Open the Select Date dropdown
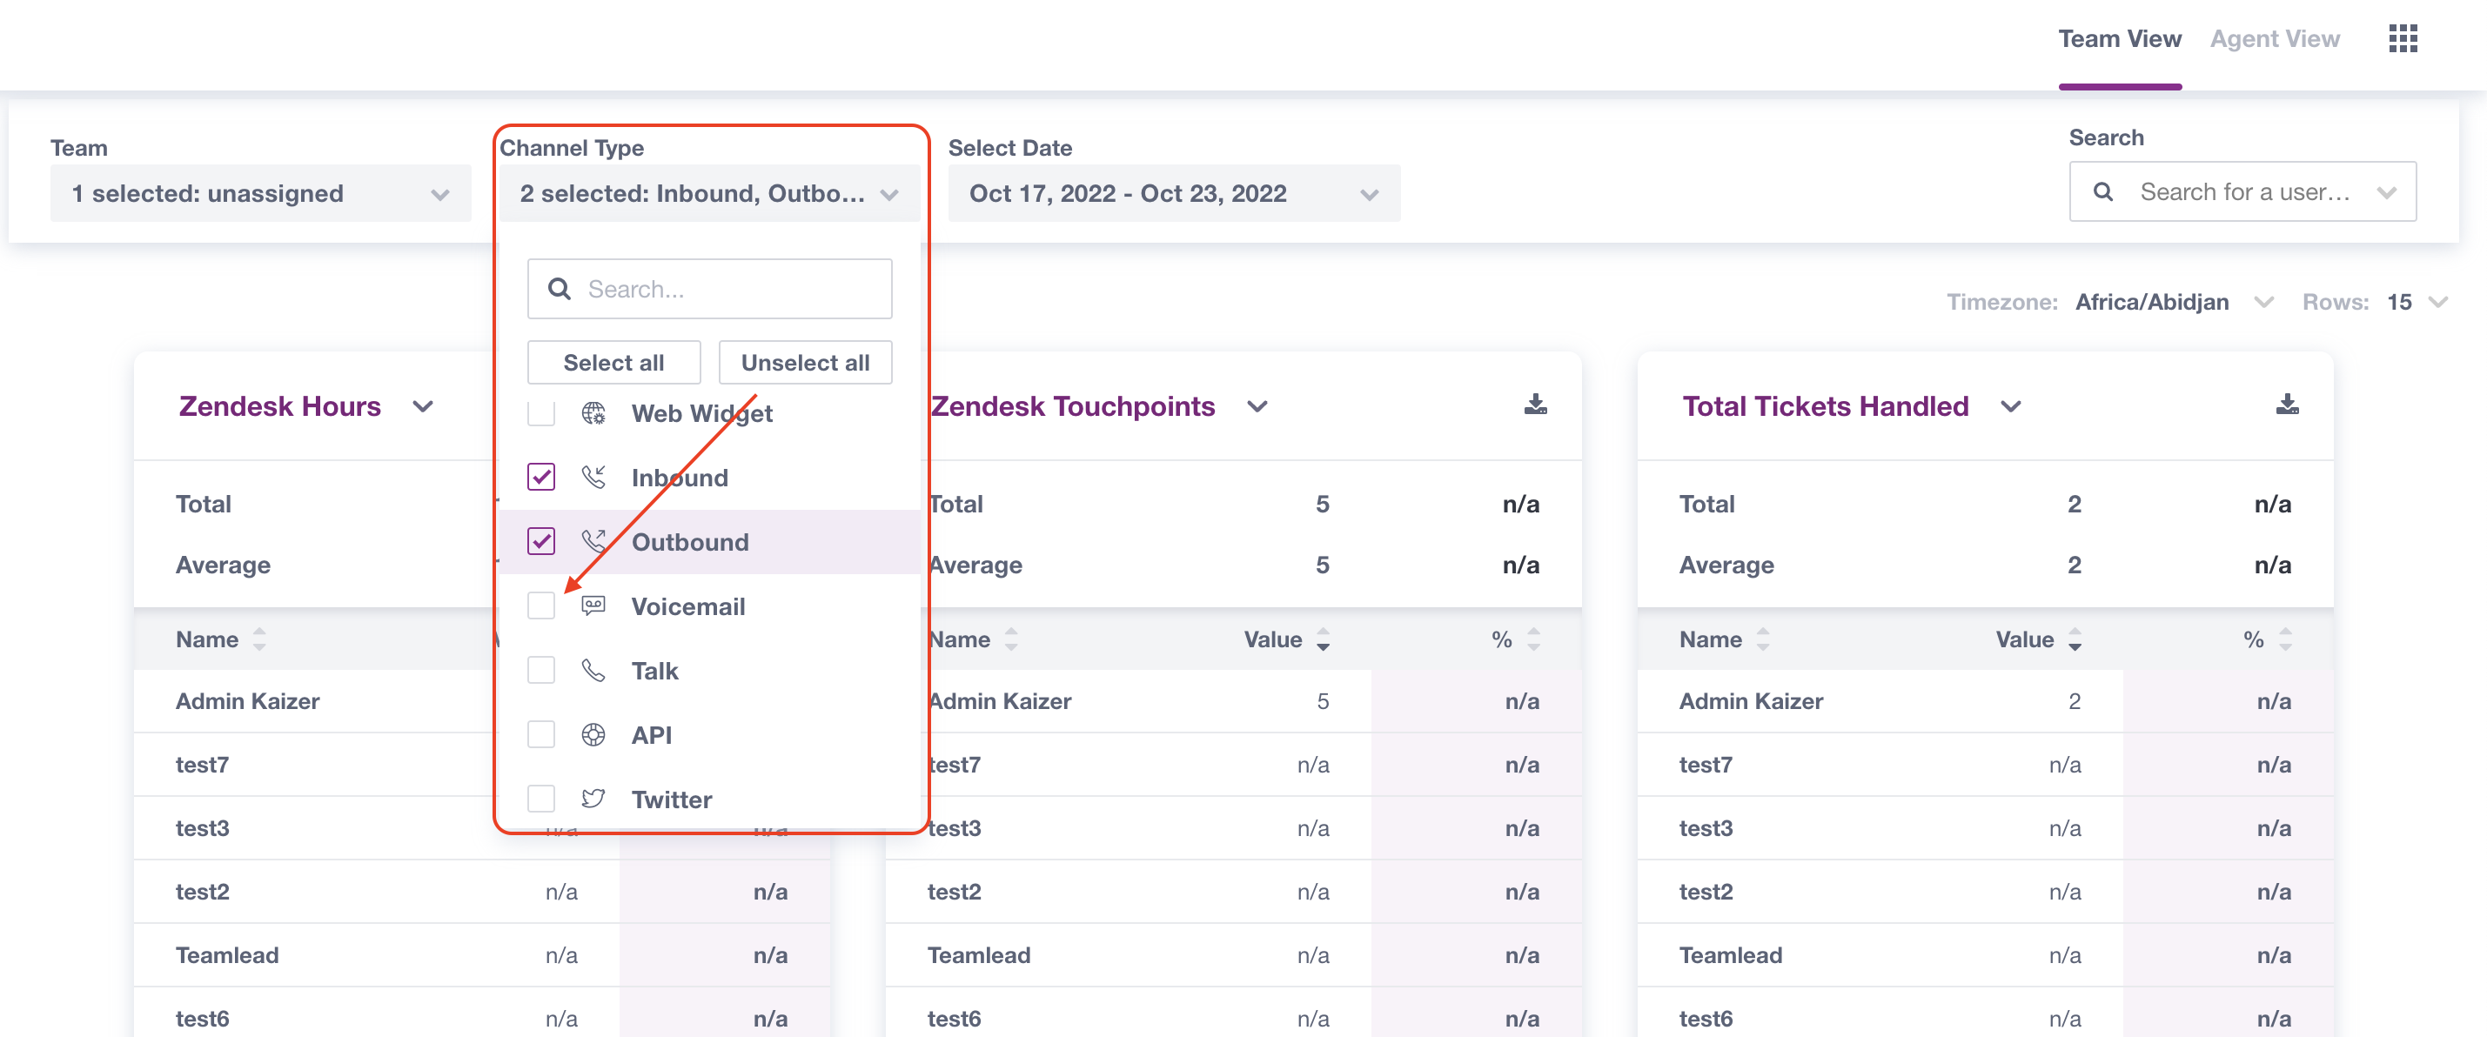This screenshot has height=1037, width=2487. 1173,193
